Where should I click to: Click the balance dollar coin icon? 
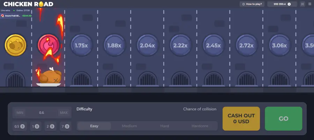coord(289,4)
